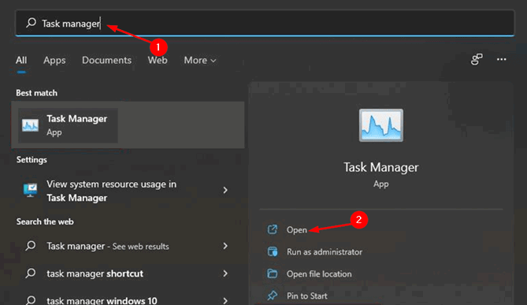Click the search magnifier icon in search box
The image size is (527, 305).
pos(32,23)
